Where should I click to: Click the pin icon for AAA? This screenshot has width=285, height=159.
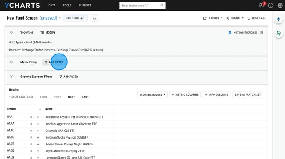[31, 117]
